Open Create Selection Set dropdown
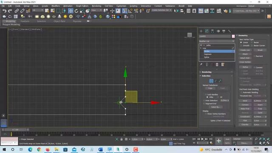This screenshot has height=153, width=272. tap(161, 10)
